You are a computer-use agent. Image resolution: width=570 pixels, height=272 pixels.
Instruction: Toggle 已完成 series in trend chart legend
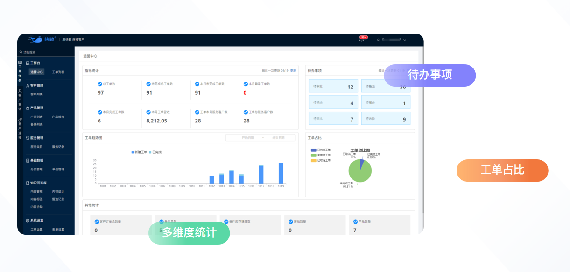point(155,152)
